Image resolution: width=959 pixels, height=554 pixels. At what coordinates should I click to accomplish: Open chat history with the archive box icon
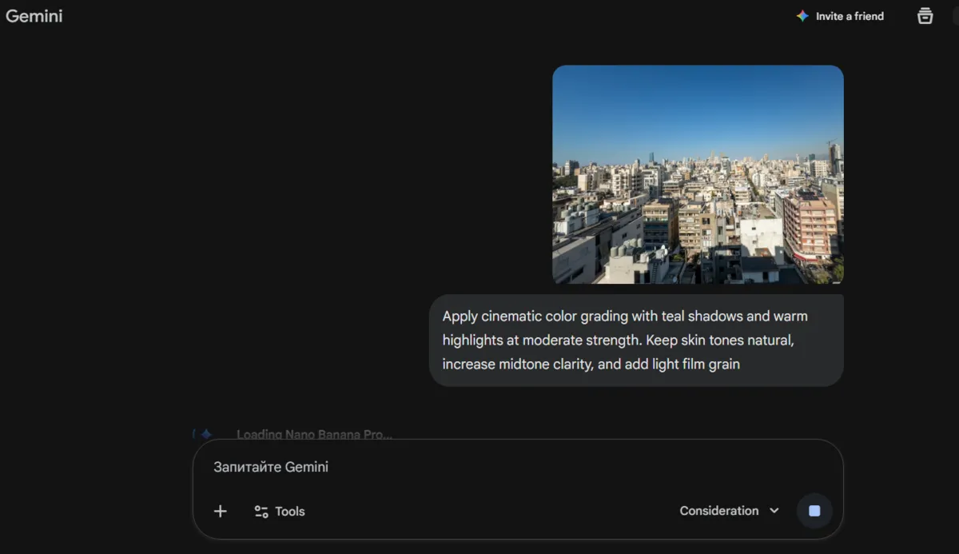pyautogui.click(x=925, y=15)
